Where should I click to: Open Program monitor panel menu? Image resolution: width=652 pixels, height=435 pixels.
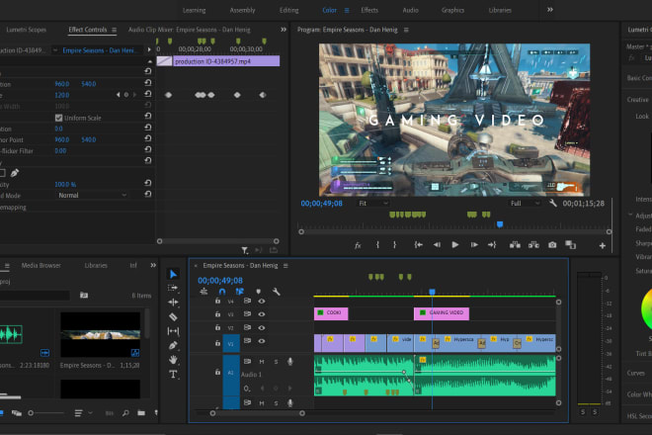(406, 30)
